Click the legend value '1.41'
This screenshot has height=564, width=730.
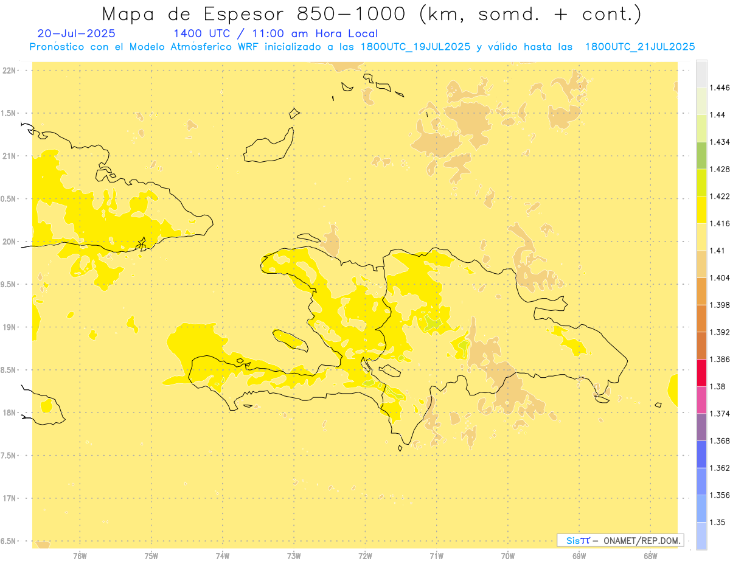(717, 251)
